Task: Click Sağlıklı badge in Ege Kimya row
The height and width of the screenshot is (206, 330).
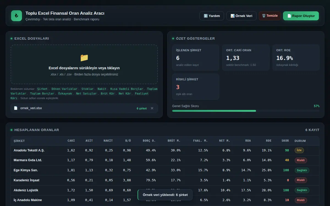Action: click(x=302, y=170)
